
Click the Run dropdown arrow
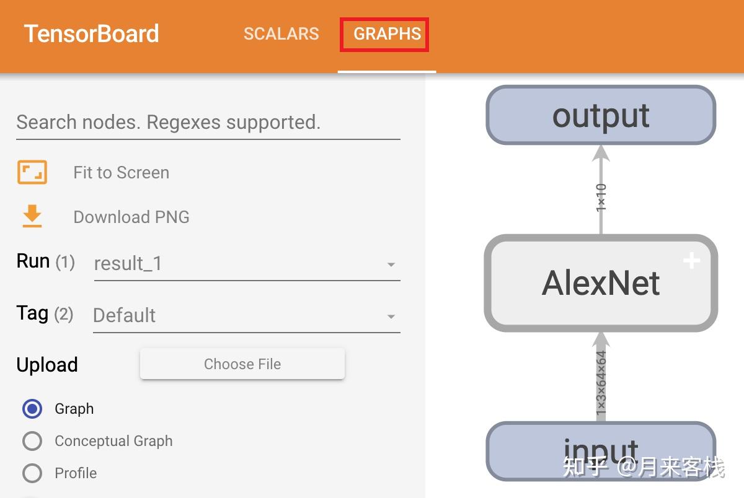(391, 264)
